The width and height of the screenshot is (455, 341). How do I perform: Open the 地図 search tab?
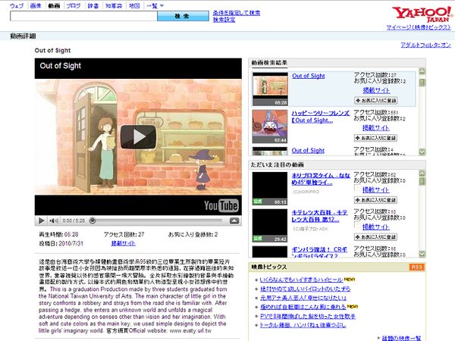[x=134, y=5]
